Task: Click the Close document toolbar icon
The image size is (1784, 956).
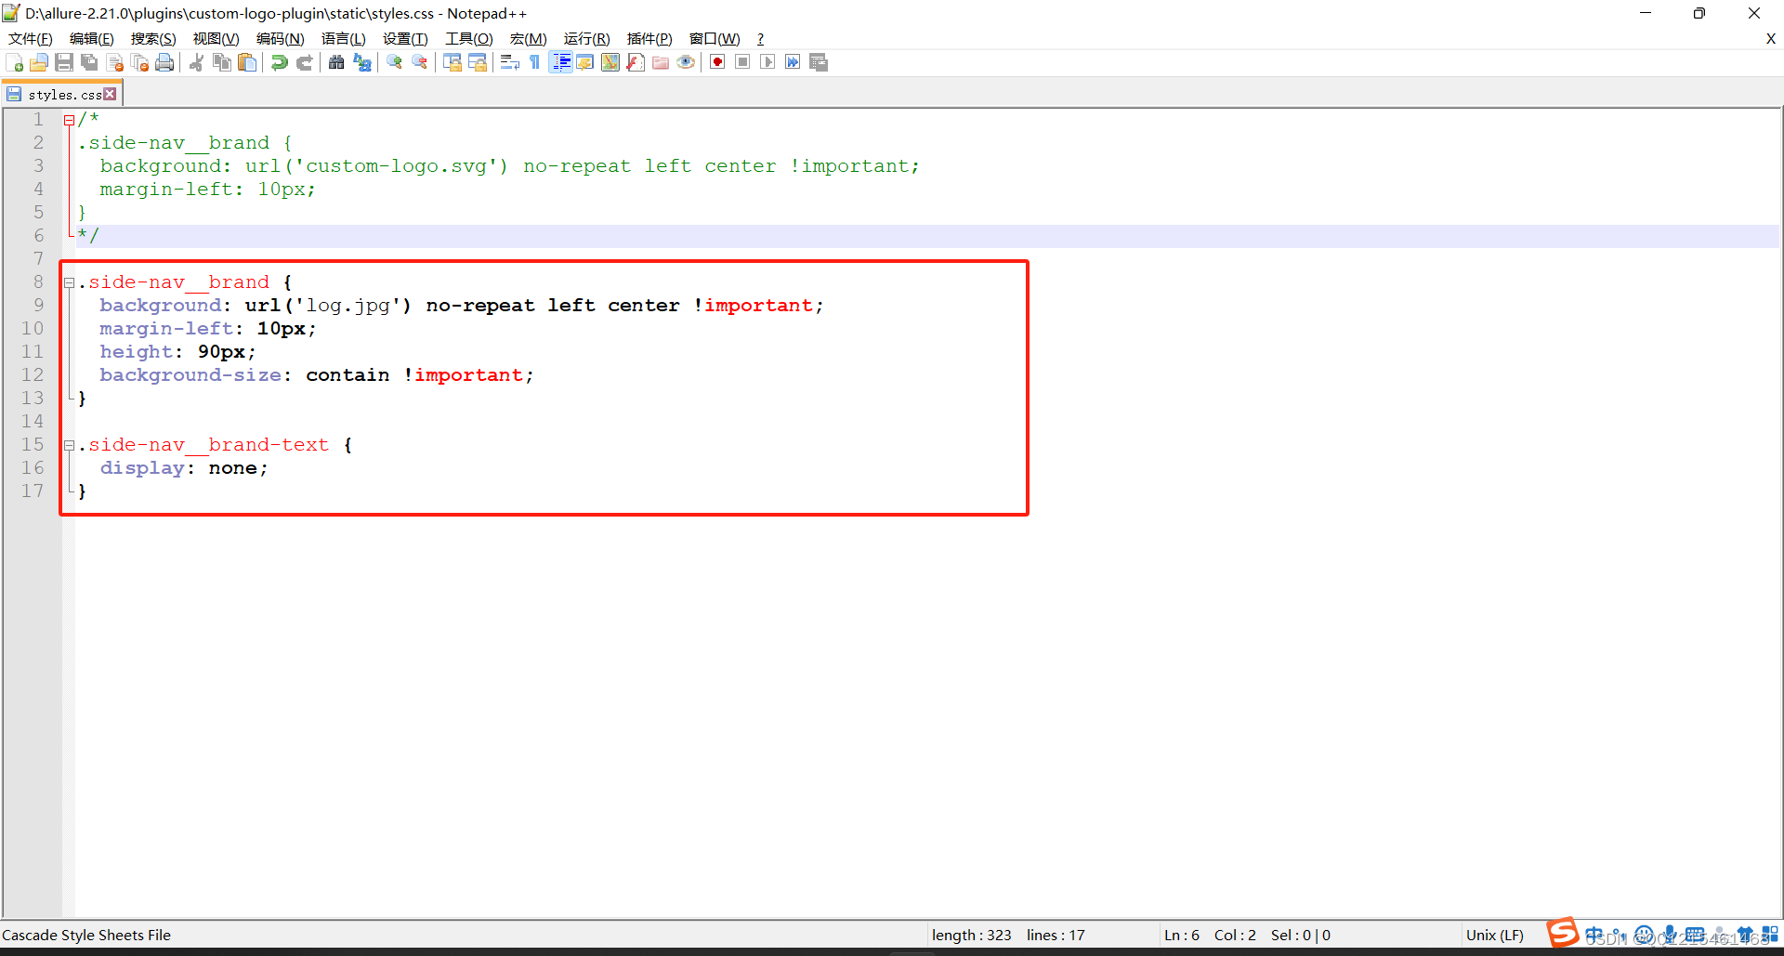Action: coord(115,62)
